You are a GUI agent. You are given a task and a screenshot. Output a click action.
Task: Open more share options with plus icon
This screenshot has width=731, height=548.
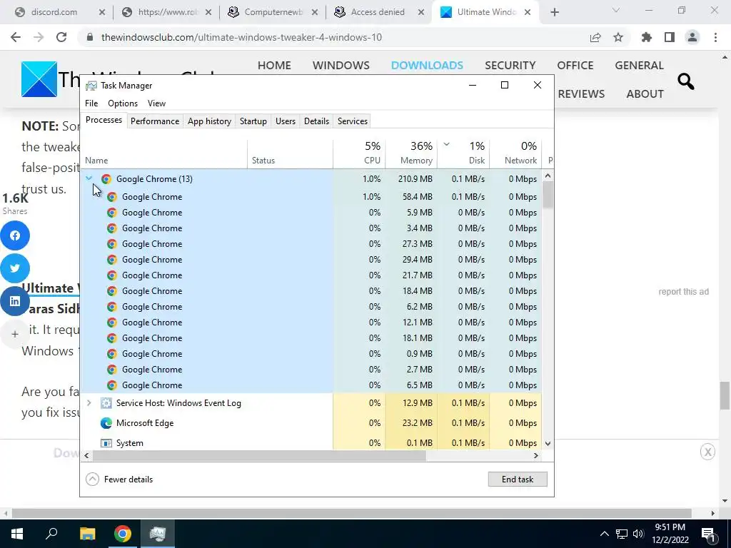(x=15, y=334)
